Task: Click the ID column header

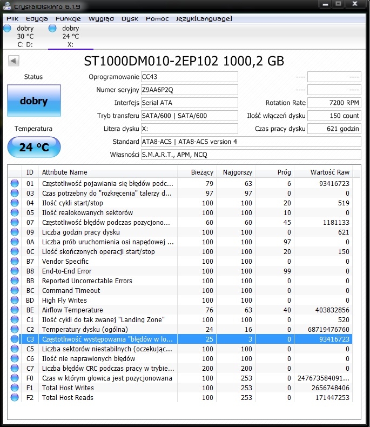Action: point(30,172)
